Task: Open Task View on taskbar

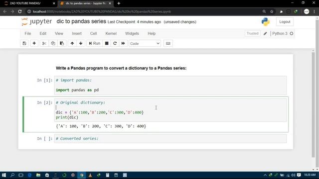Action: [x=21, y=175]
